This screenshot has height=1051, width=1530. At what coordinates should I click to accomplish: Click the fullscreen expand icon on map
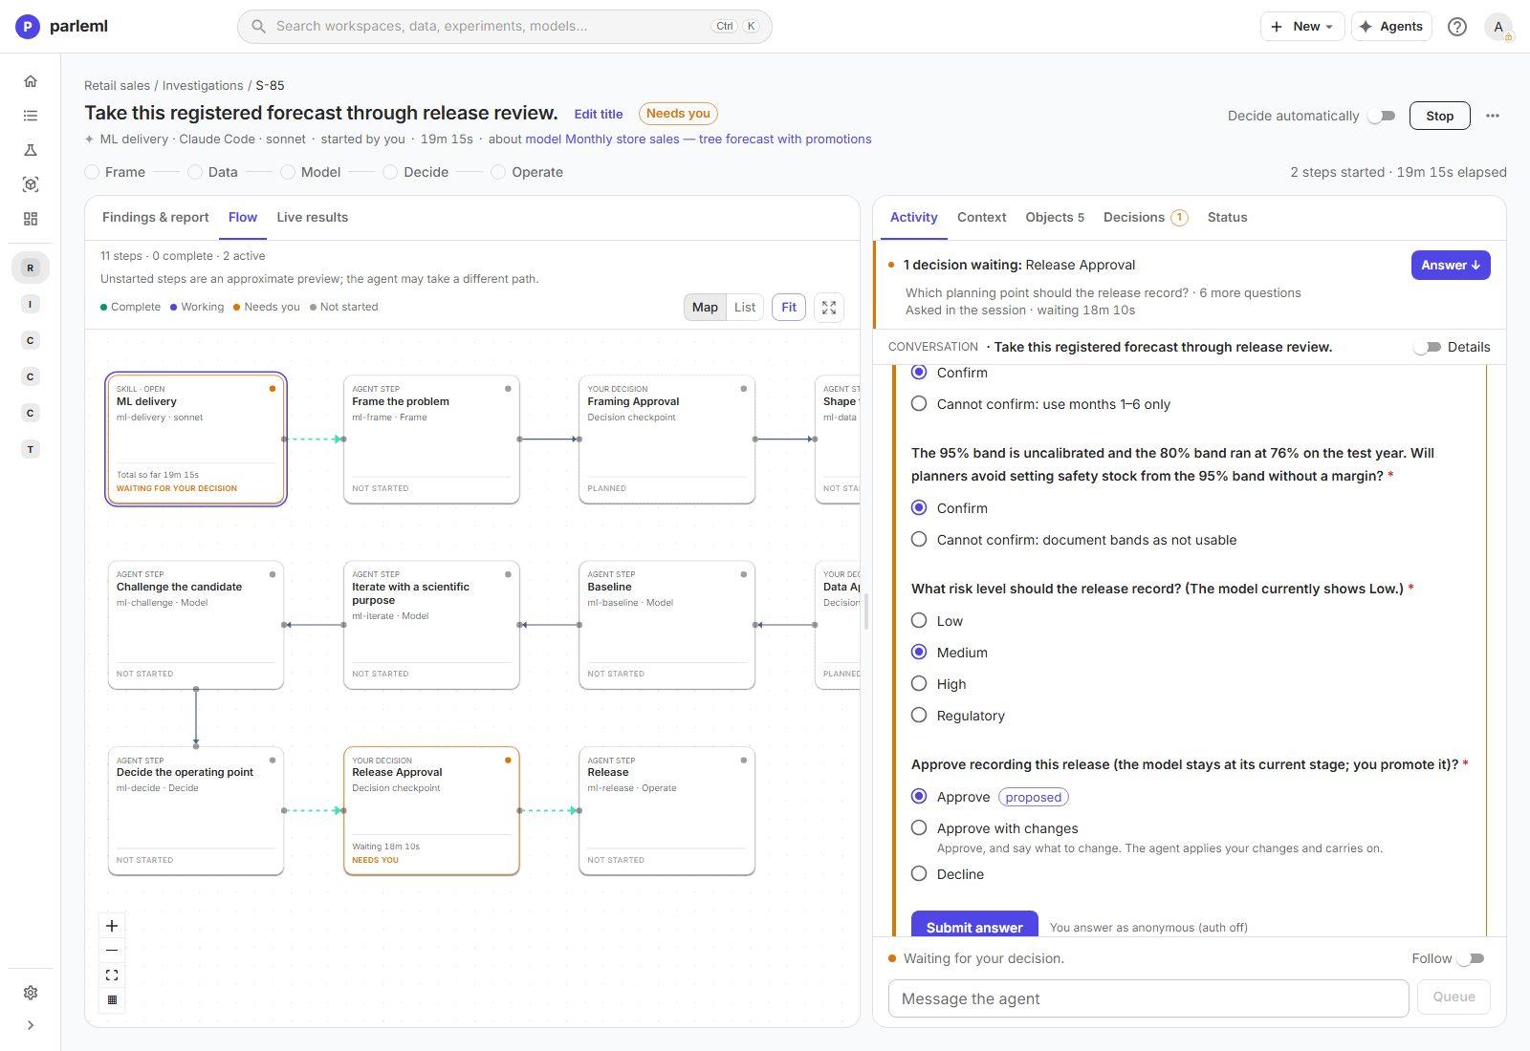click(829, 308)
